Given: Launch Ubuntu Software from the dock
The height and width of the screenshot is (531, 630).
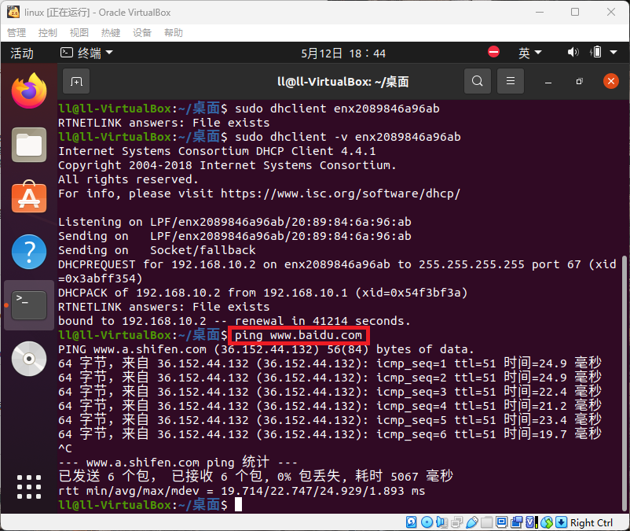Looking at the screenshot, I should coord(29,197).
